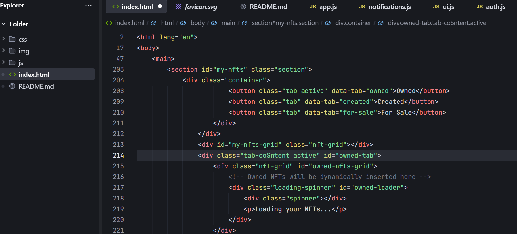This screenshot has height=234, width=517.
Task: Expand the img folder
Action: pos(4,50)
